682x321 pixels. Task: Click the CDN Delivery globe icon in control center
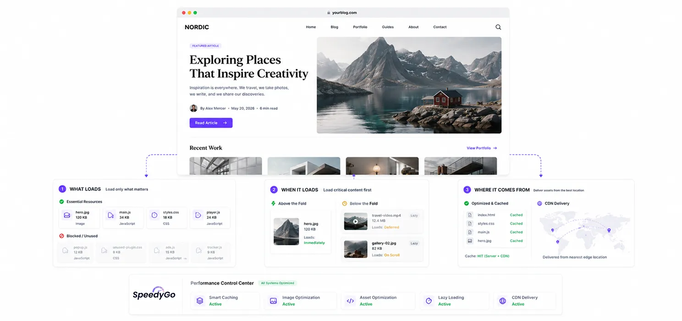coord(502,301)
